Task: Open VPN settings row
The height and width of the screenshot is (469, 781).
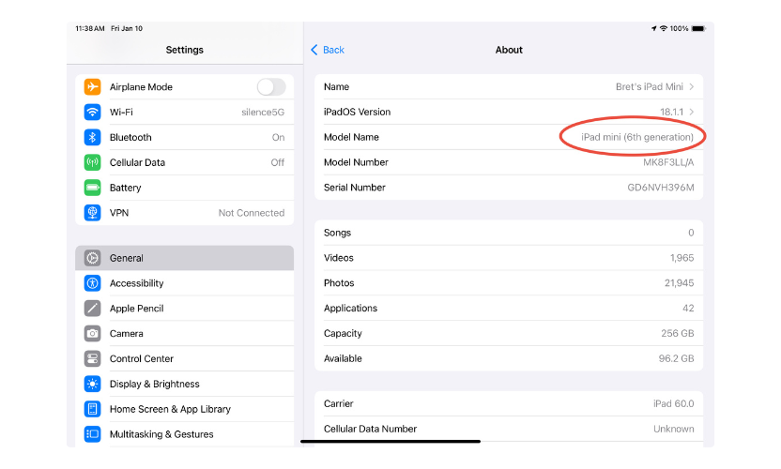Action: 184,213
